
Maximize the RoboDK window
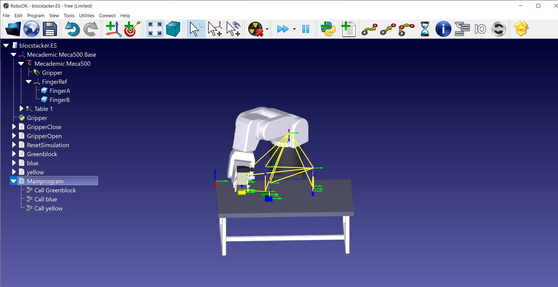(x=538, y=6)
